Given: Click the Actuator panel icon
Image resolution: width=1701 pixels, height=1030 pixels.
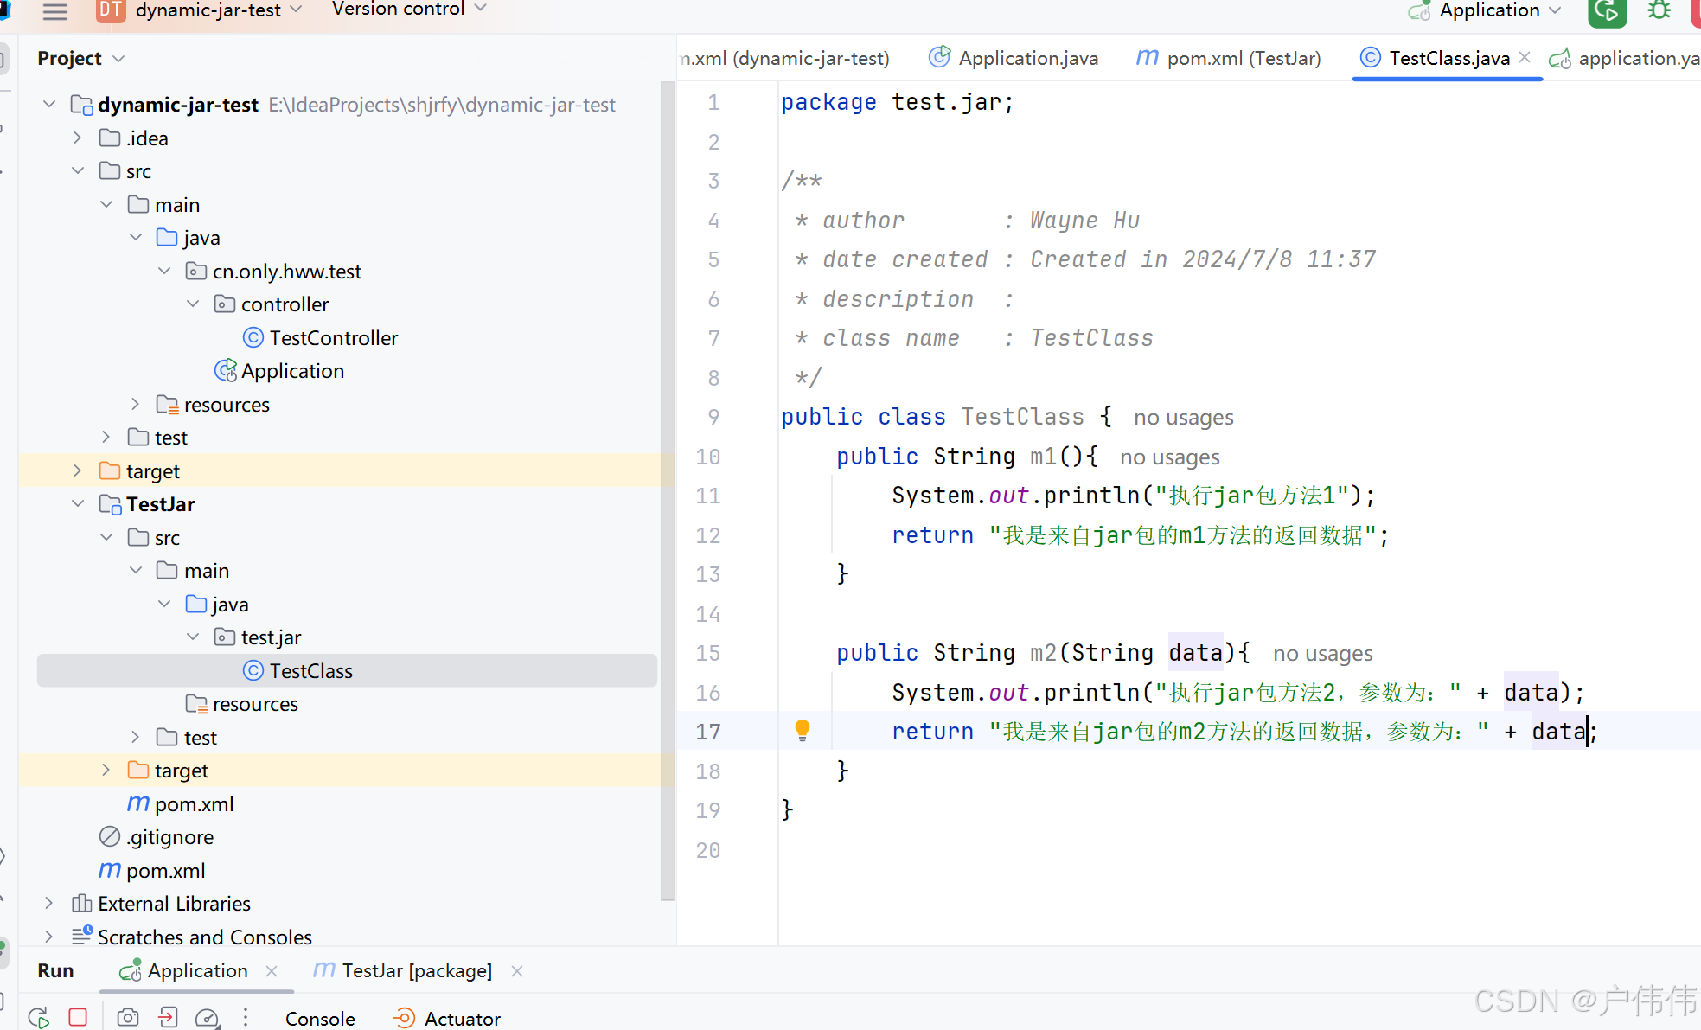Looking at the screenshot, I should point(403,1019).
